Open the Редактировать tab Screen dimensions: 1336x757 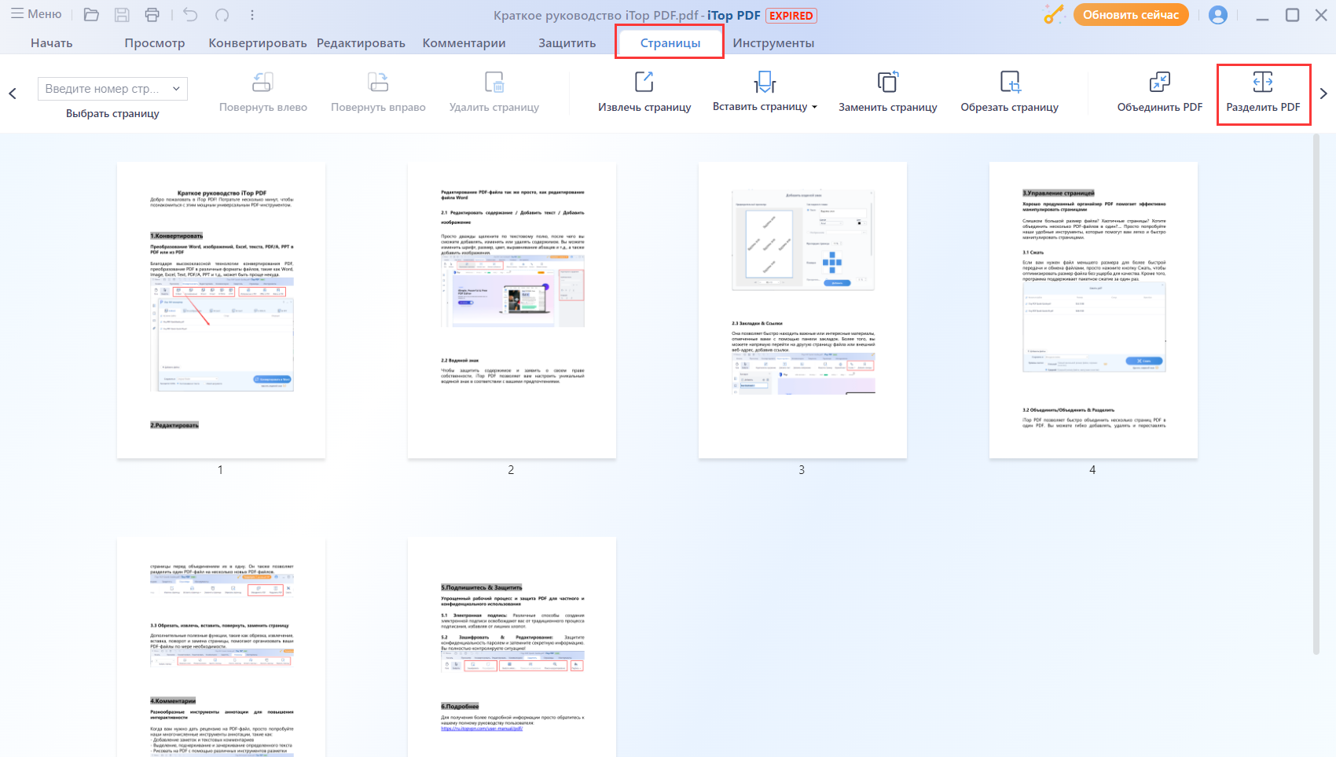tap(361, 43)
